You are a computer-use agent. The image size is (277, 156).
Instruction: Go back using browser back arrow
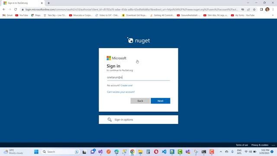pos(4,10)
